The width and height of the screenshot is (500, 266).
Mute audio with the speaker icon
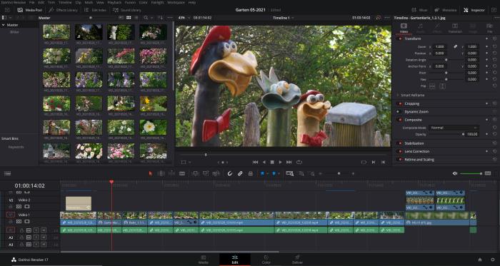click(x=455, y=173)
